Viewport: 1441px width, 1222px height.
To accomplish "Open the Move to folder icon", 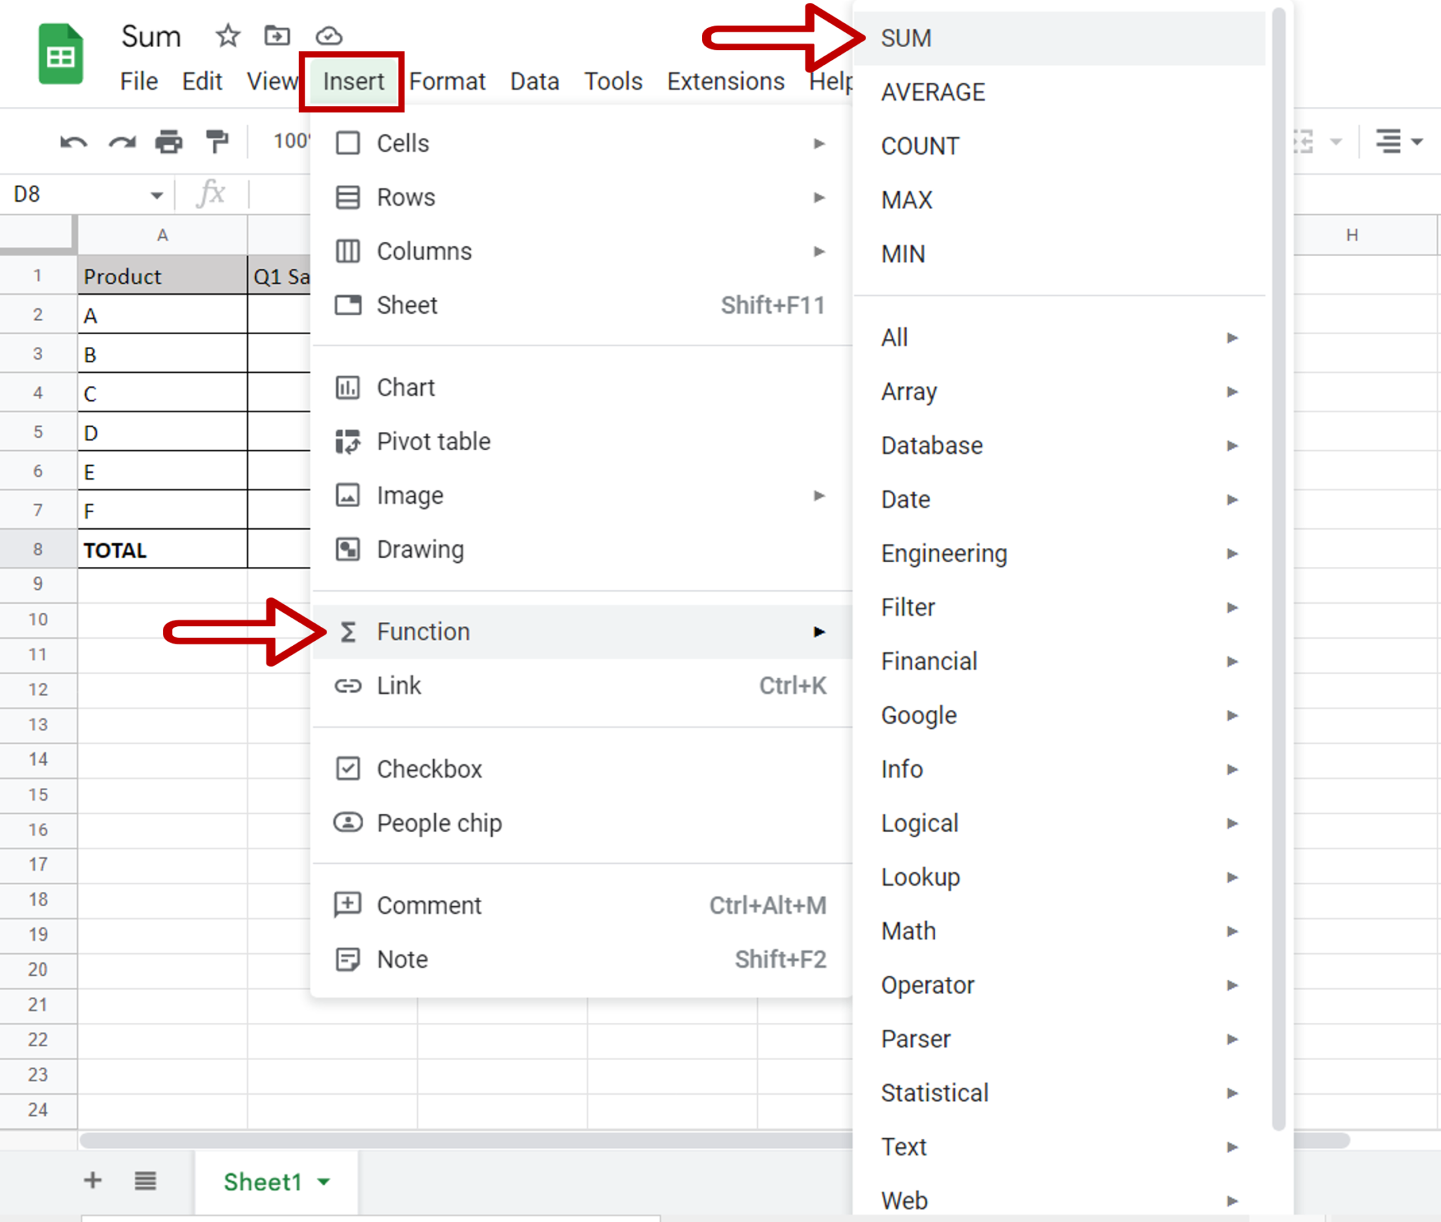I will point(277,36).
